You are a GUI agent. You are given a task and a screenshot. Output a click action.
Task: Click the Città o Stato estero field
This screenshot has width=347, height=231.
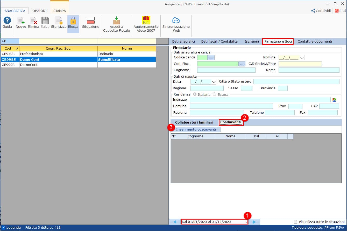coord(296,81)
